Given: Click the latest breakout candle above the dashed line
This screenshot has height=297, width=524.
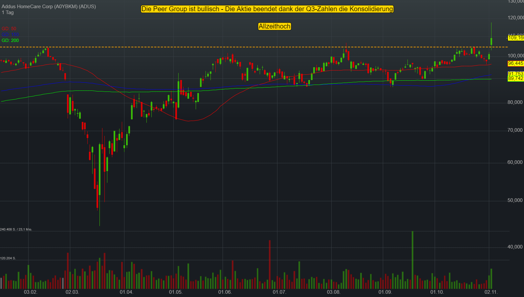Looking at the screenshot, I should 491,41.
